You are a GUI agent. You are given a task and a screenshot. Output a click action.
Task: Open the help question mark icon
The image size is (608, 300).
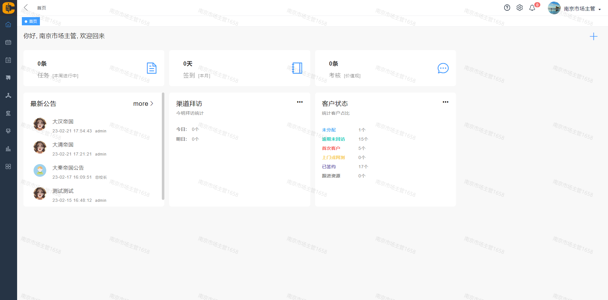coord(507,8)
